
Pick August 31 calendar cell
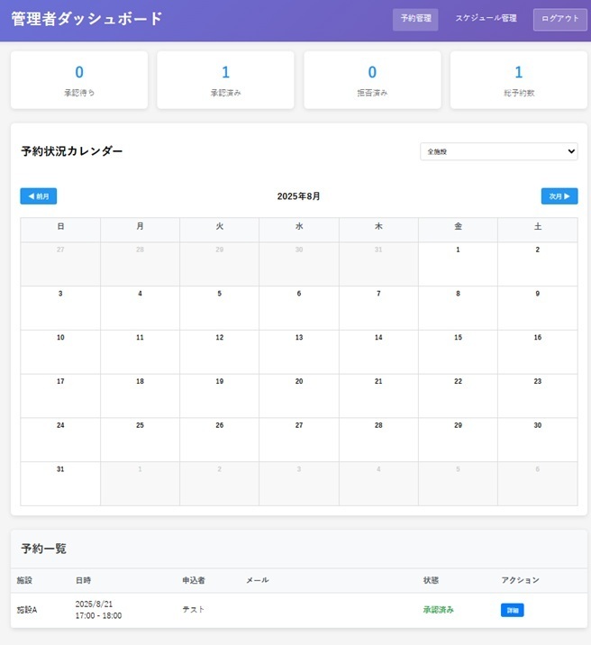click(60, 484)
